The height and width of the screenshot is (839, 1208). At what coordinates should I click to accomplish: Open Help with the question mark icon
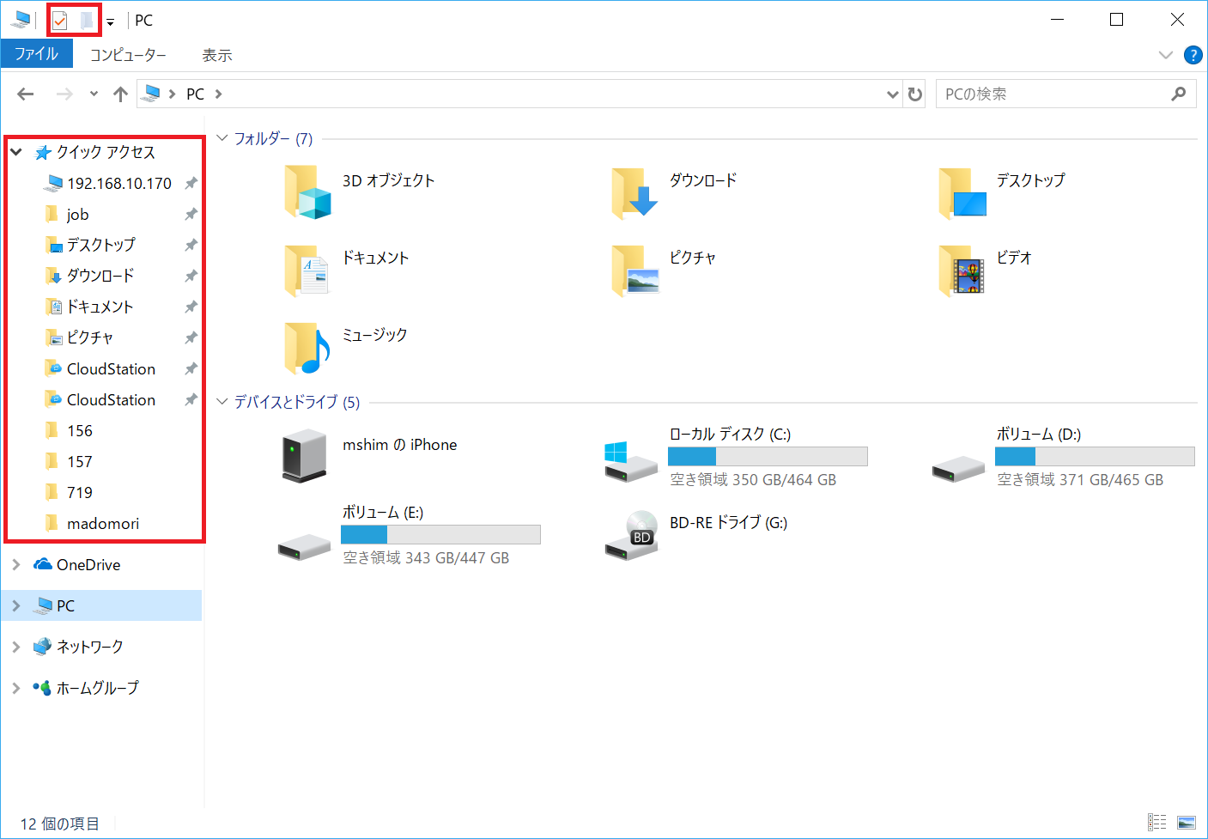[x=1193, y=55]
